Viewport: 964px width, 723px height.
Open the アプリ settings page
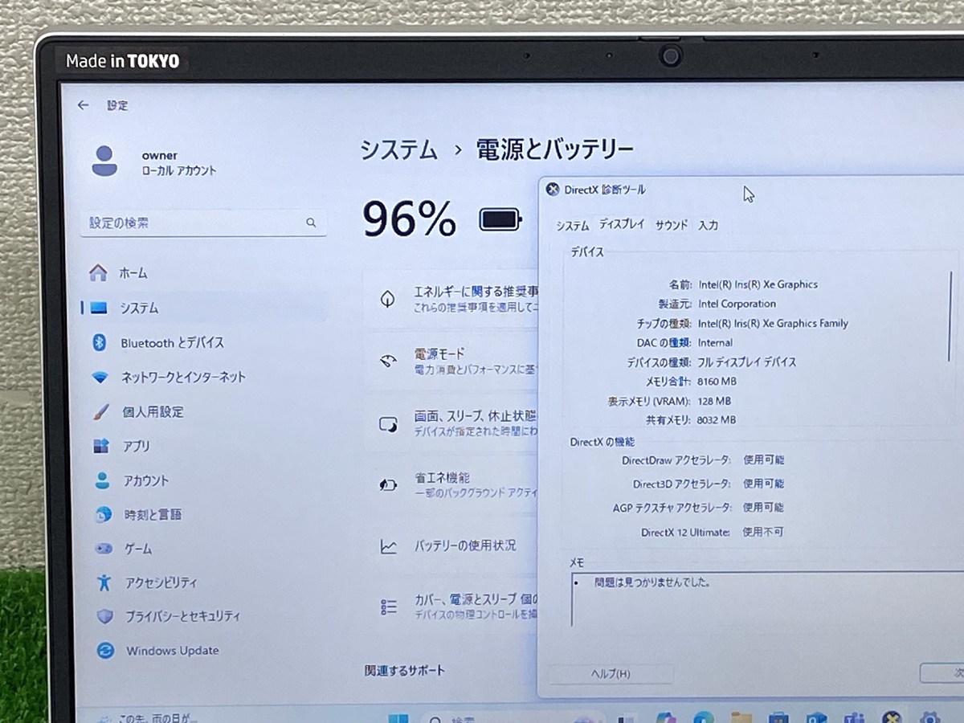pos(203,446)
